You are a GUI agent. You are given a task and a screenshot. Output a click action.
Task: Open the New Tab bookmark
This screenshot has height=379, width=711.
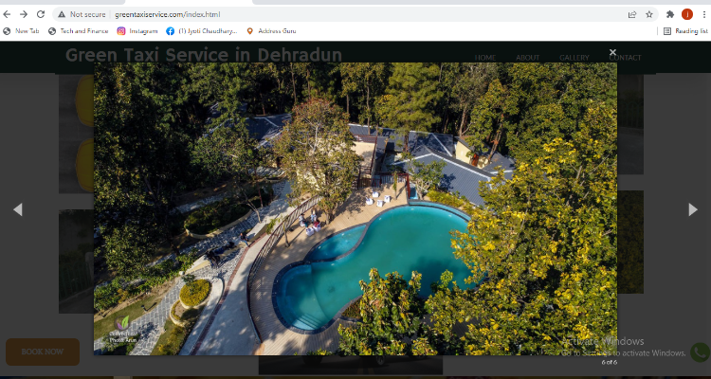click(x=21, y=31)
